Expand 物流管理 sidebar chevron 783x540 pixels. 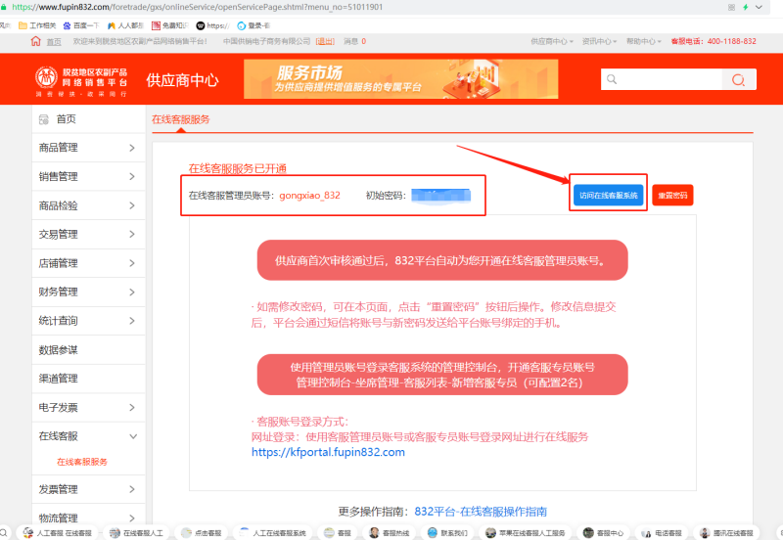pos(132,518)
